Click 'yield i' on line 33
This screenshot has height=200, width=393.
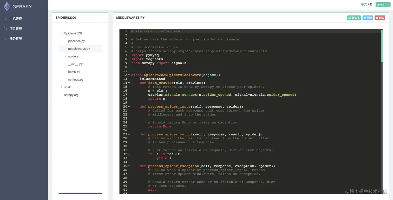pos(164,158)
